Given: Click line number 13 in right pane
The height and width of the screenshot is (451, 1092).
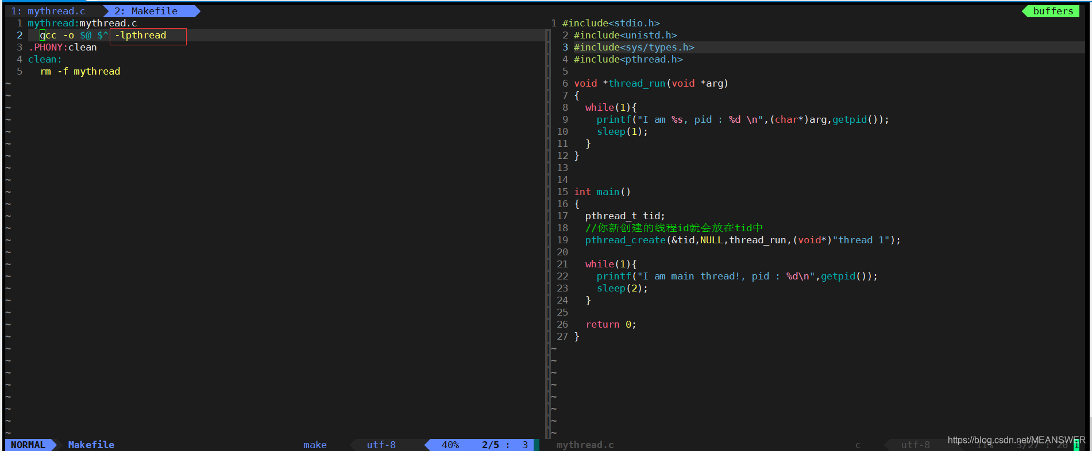Looking at the screenshot, I should (562, 168).
